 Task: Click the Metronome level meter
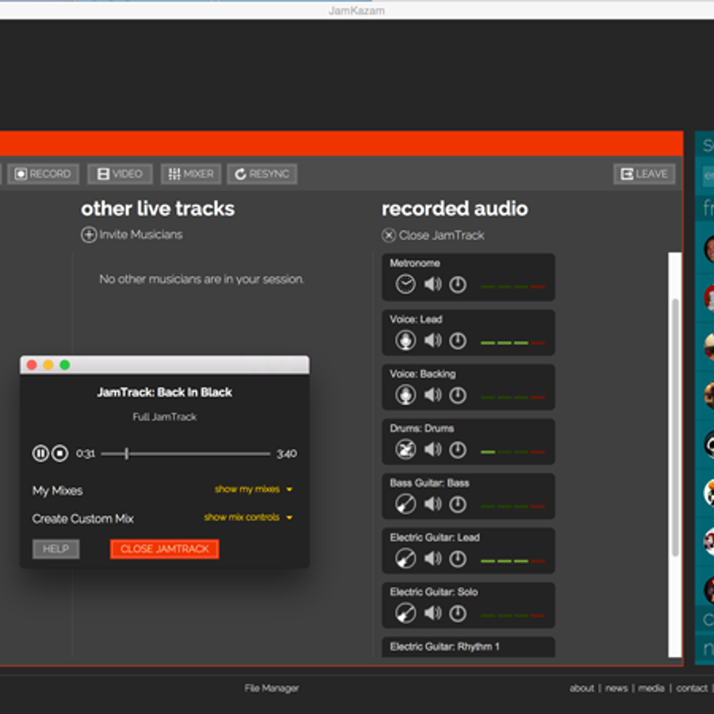(x=512, y=286)
